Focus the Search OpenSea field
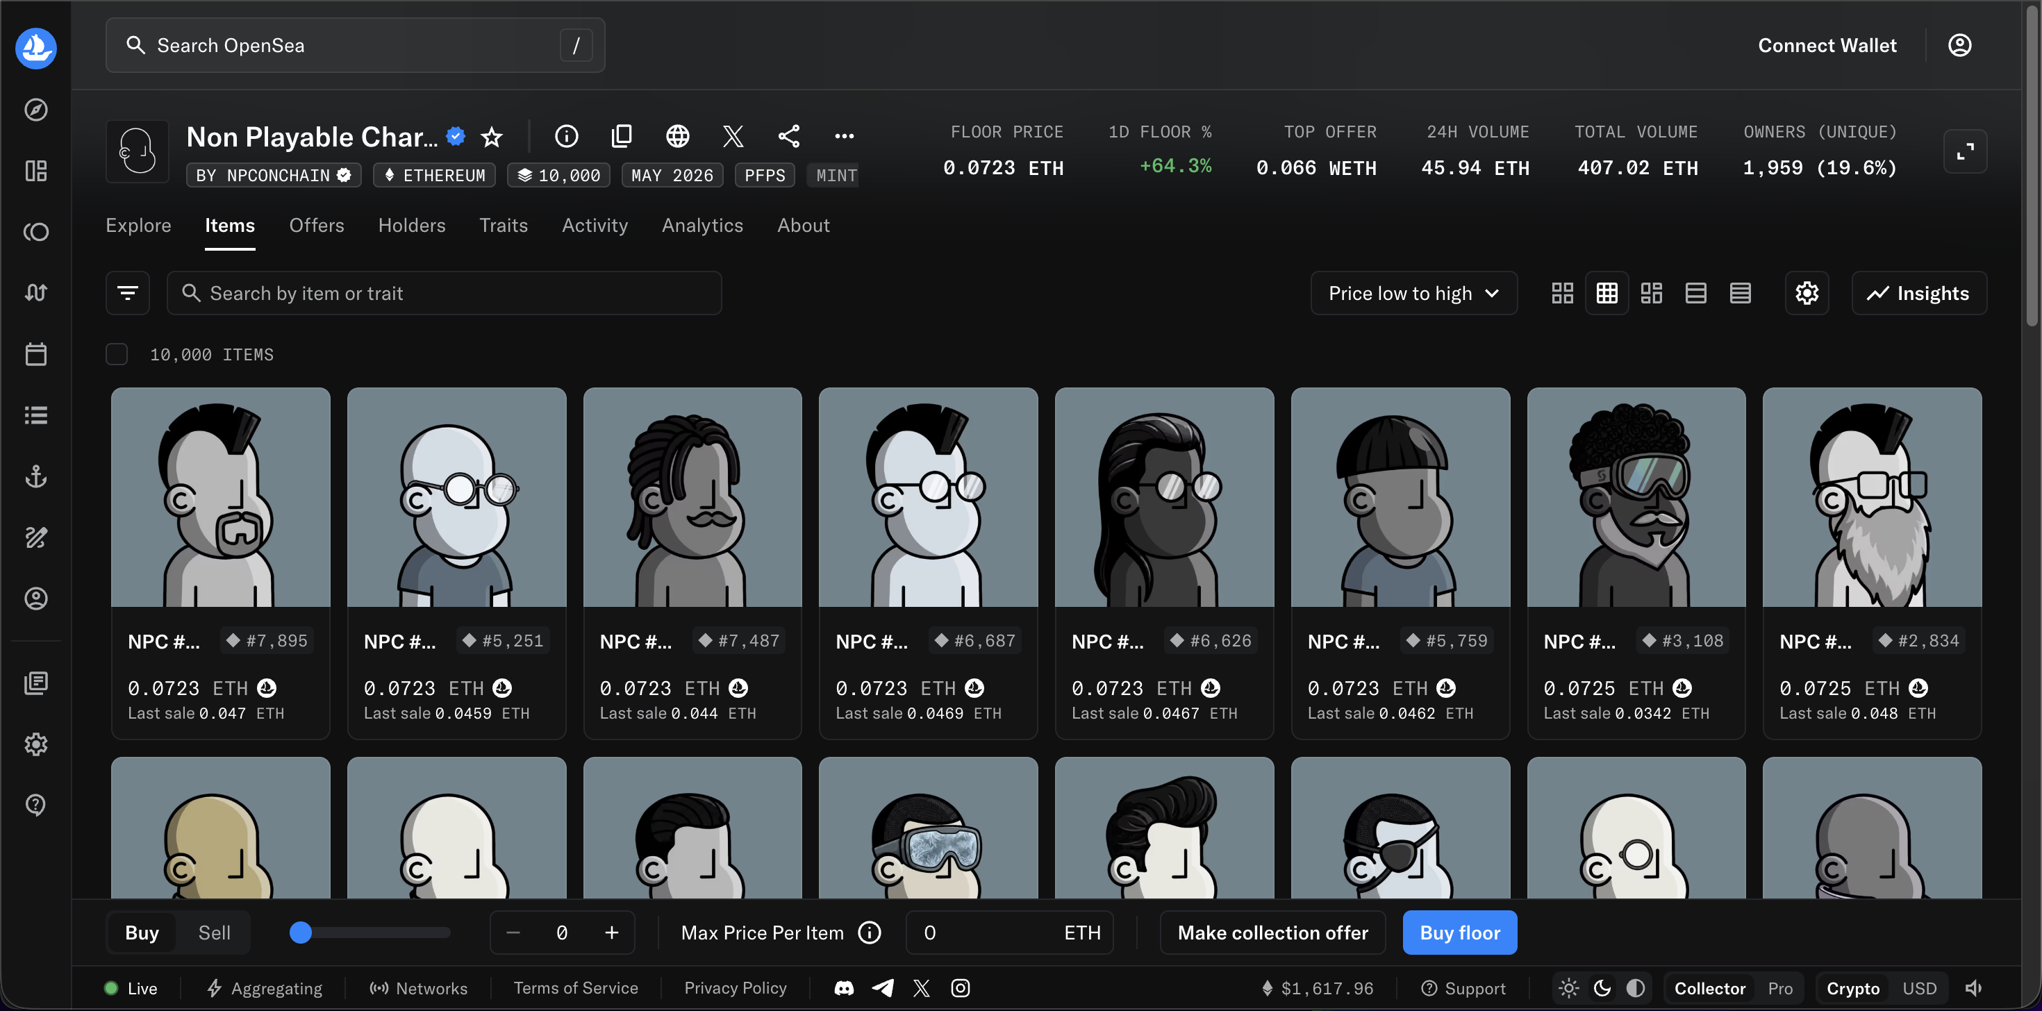The image size is (2042, 1011). pos(355,45)
